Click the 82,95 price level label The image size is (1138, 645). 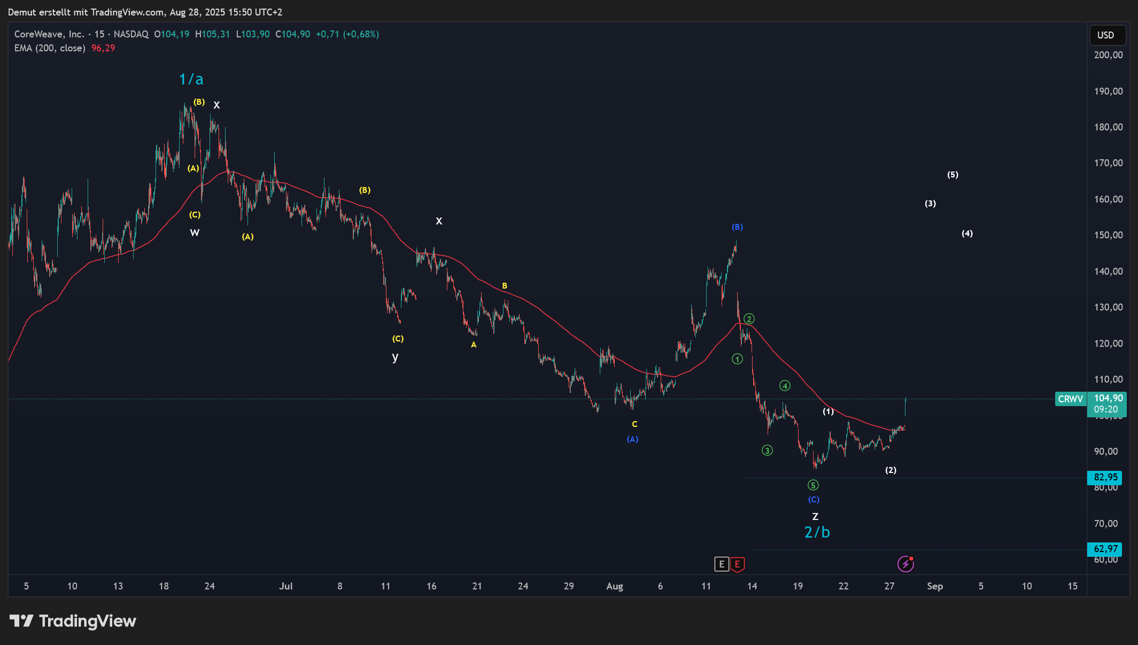[x=1105, y=477]
